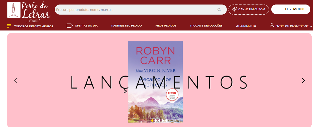Select the first yellow carousel dot

coord(152,120)
